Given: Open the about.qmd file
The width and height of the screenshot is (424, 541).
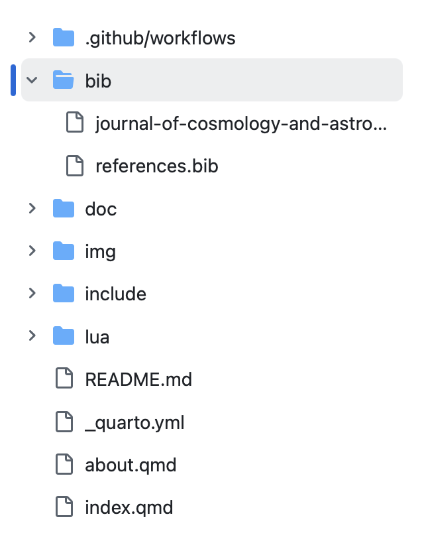Looking at the screenshot, I should tap(131, 465).
